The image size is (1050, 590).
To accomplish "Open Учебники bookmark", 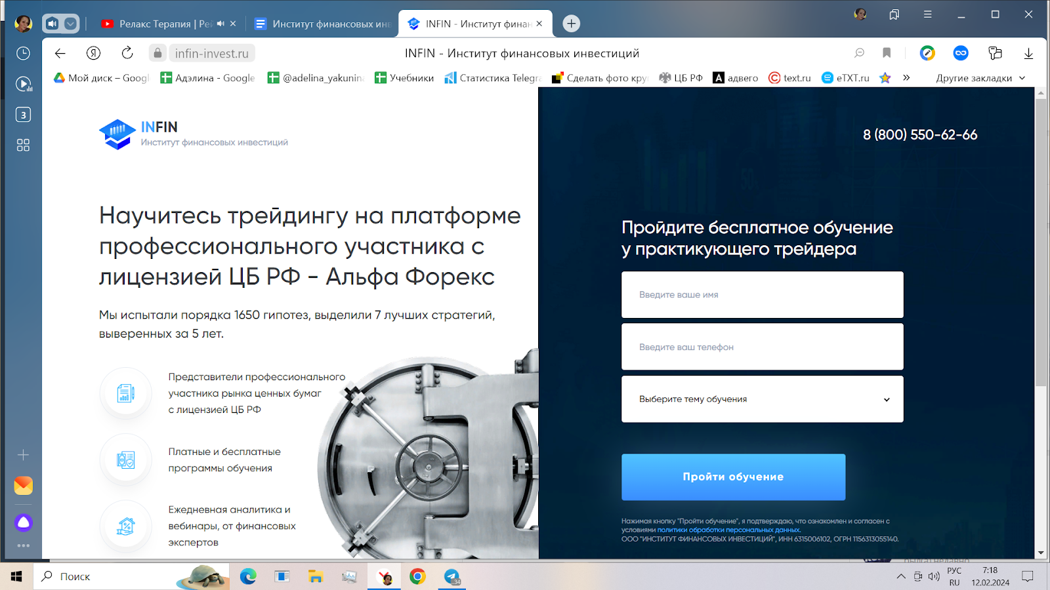I will click(404, 78).
